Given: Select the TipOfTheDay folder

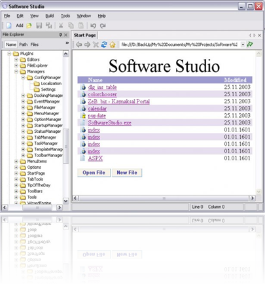Looking at the screenshot, I should [x=35, y=185].
